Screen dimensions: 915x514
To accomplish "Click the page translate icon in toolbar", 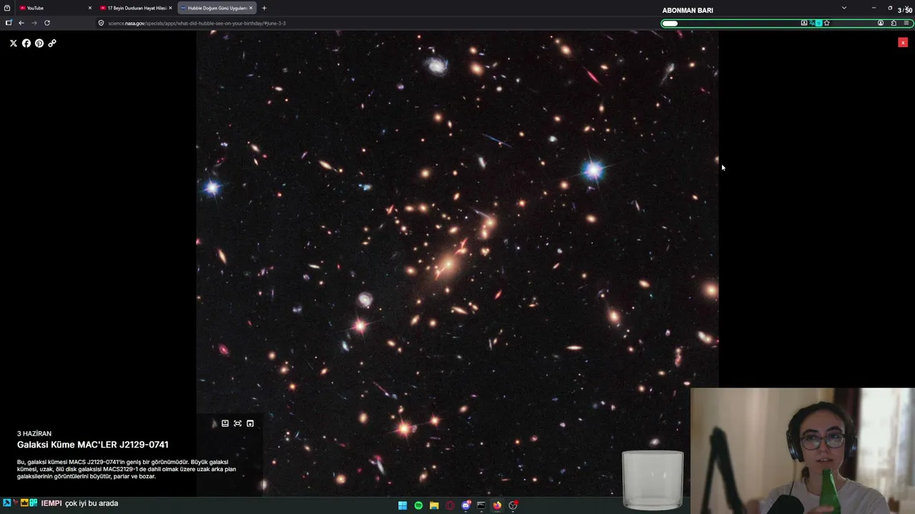I will coord(811,23).
